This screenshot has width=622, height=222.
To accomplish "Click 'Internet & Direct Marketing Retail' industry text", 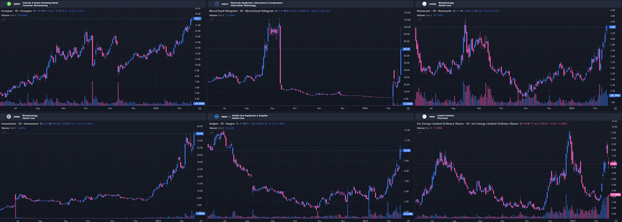I will [40, 3].
